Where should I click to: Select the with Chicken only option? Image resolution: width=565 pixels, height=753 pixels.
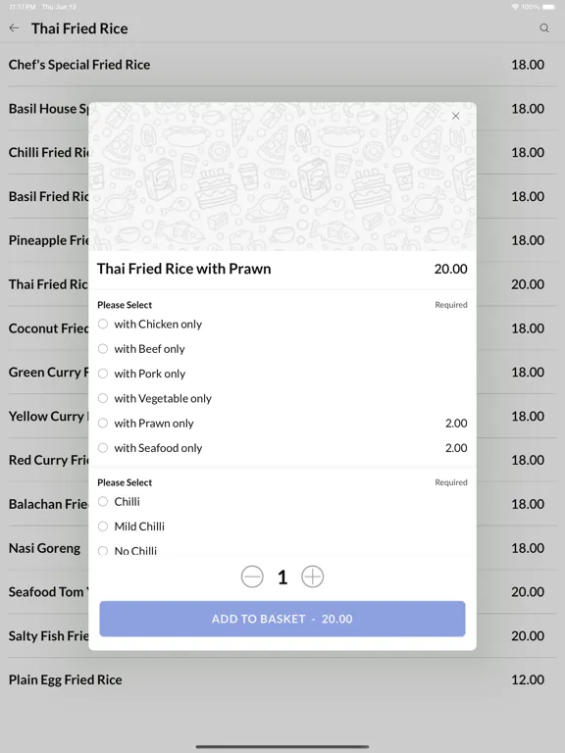click(282, 325)
